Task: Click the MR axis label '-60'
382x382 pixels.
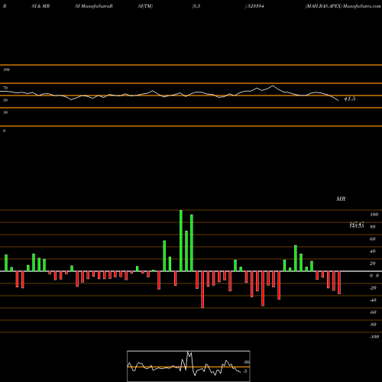Action: (x=373, y=312)
